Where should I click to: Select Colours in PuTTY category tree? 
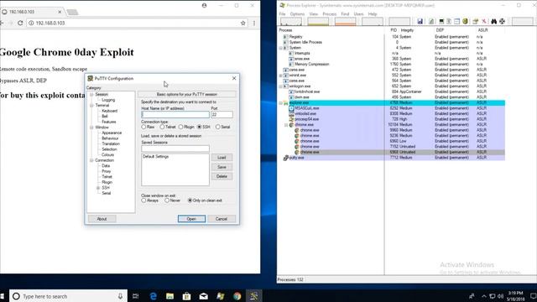tap(107, 154)
